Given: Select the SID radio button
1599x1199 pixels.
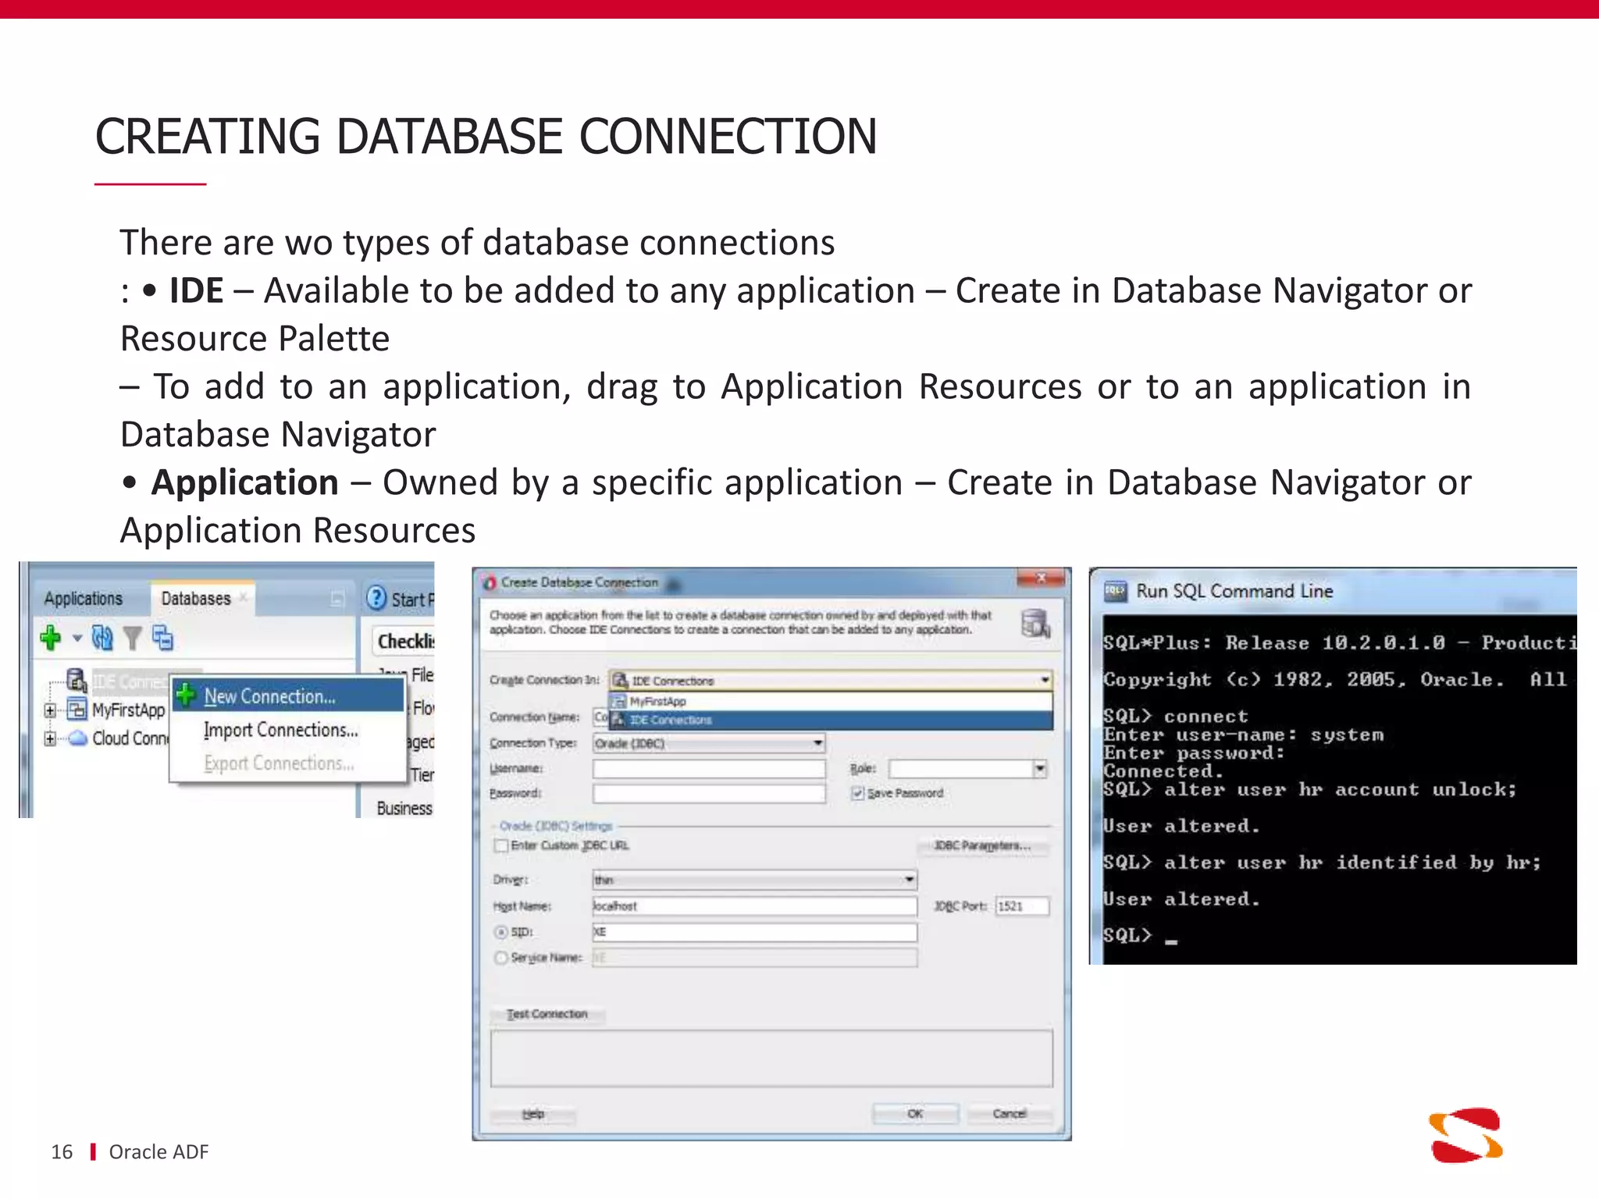Looking at the screenshot, I should [502, 932].
